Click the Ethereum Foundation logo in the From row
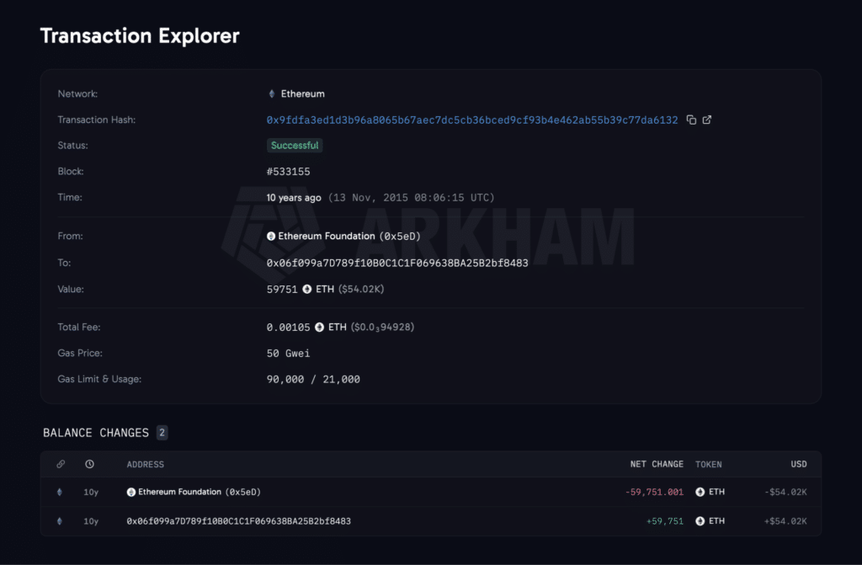 coord(271,236)
